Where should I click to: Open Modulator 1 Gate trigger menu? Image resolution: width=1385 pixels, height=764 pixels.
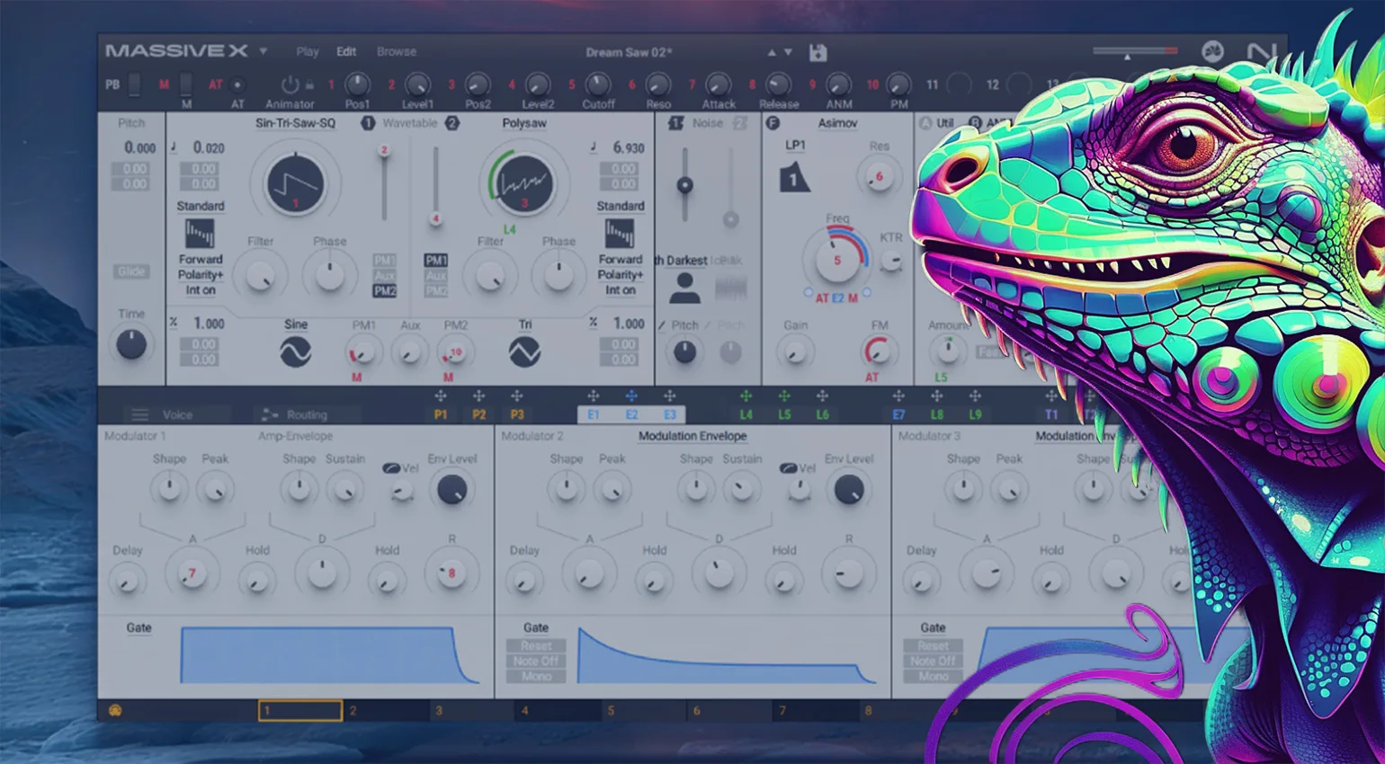click(x=138, y=627)
